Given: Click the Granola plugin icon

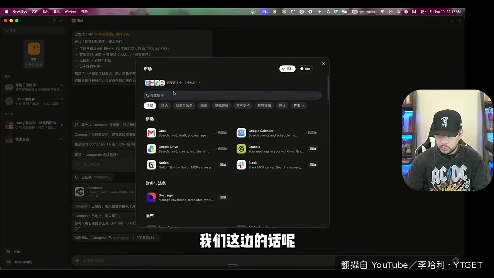Looking at the screenshot, I should pyautogui.click(x=241, y=149).
